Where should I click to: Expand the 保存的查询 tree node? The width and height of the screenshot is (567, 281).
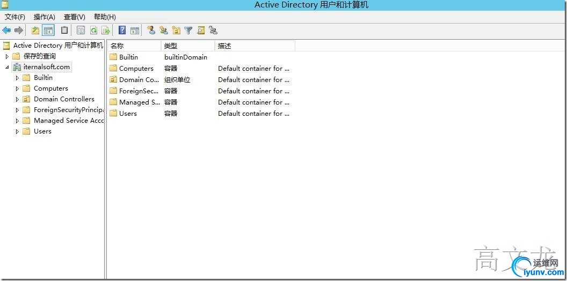[7, 56]
